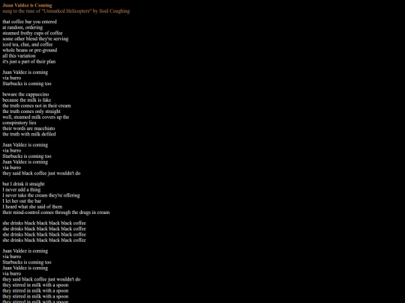Click the line "the truth comes not in their cream"
The image size is (405, 303).
click(x=37, y=106)
